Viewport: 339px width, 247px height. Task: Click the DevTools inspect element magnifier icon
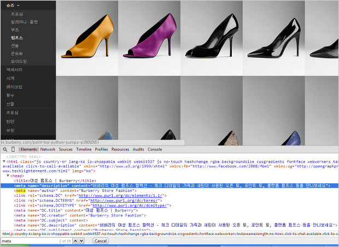pyautogui.click(x=4, y=149)
